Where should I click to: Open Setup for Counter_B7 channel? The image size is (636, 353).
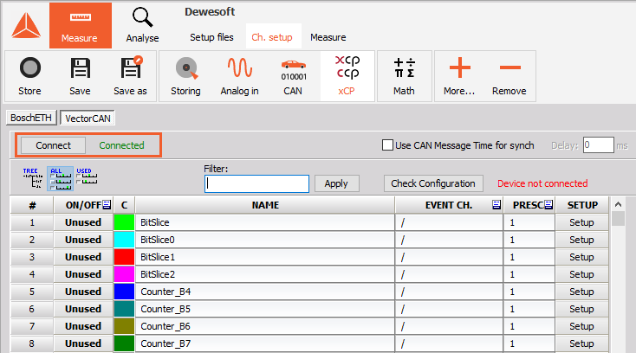pyautogui.click(x=581, y=343)
